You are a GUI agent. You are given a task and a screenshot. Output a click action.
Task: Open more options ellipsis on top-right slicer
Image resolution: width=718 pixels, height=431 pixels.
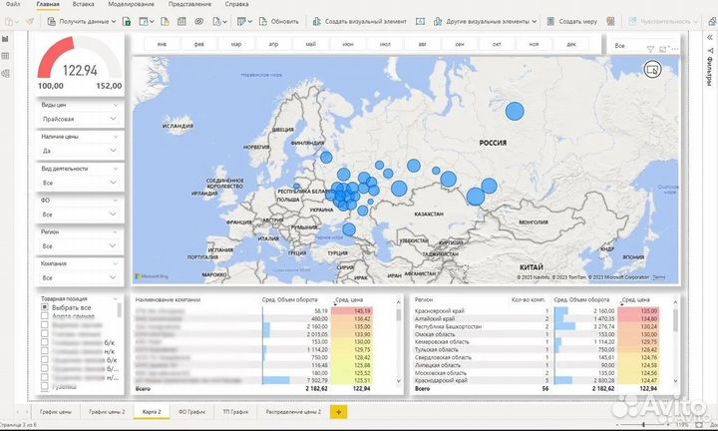pyautogui.click(x=674, y=49)
